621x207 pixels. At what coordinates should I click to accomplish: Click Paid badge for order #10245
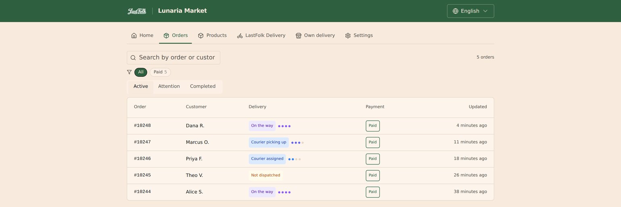point(373,175)
